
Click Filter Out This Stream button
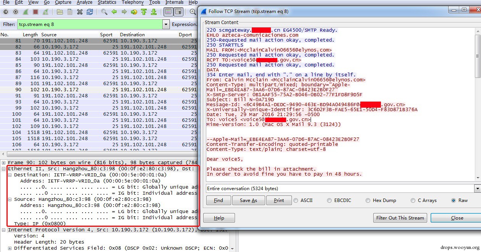(400, 218)
